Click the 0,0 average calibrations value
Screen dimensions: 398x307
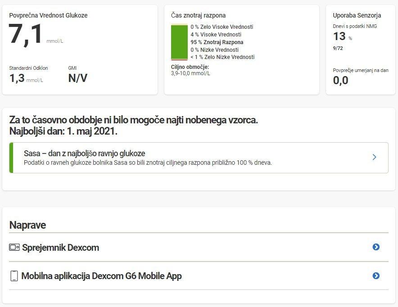[340, 81]
